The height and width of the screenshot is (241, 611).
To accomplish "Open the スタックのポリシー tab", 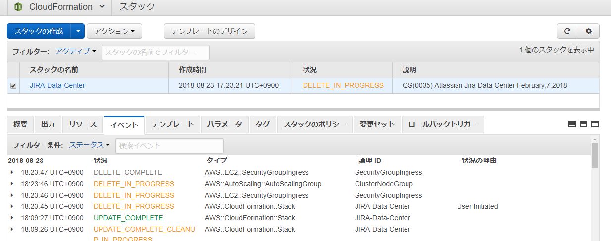I will pos(315,124).
